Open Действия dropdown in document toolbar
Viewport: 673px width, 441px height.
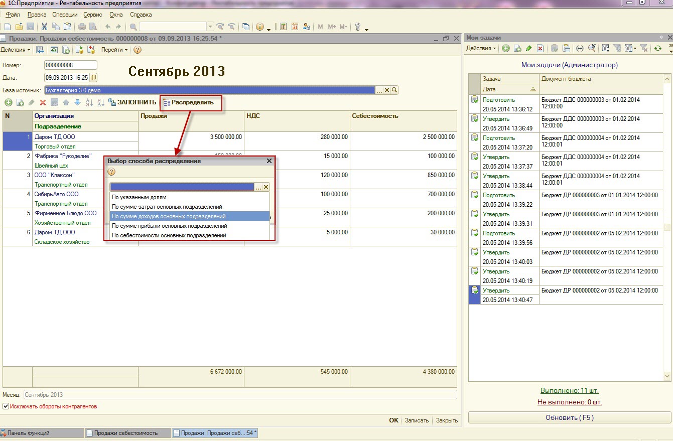[16, 50]
